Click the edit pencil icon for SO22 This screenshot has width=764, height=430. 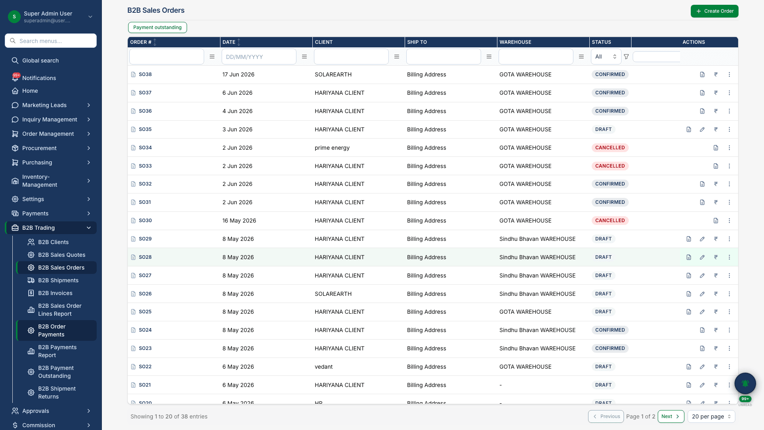[x=702, y=367]
